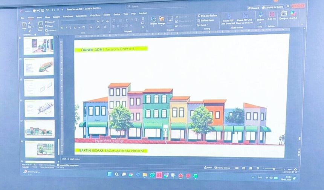
Task: Click the Reset slide button
Action: click(49, 26)
